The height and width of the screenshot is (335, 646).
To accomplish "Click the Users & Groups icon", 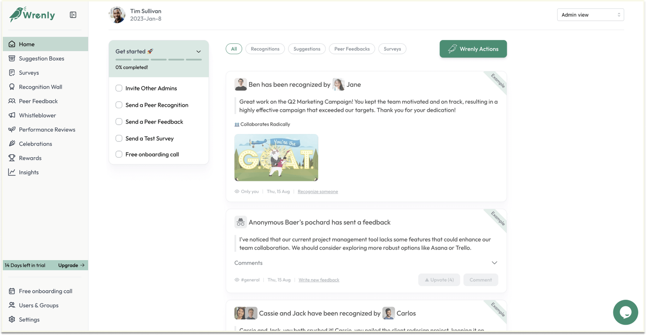I will tap(12, 305).
